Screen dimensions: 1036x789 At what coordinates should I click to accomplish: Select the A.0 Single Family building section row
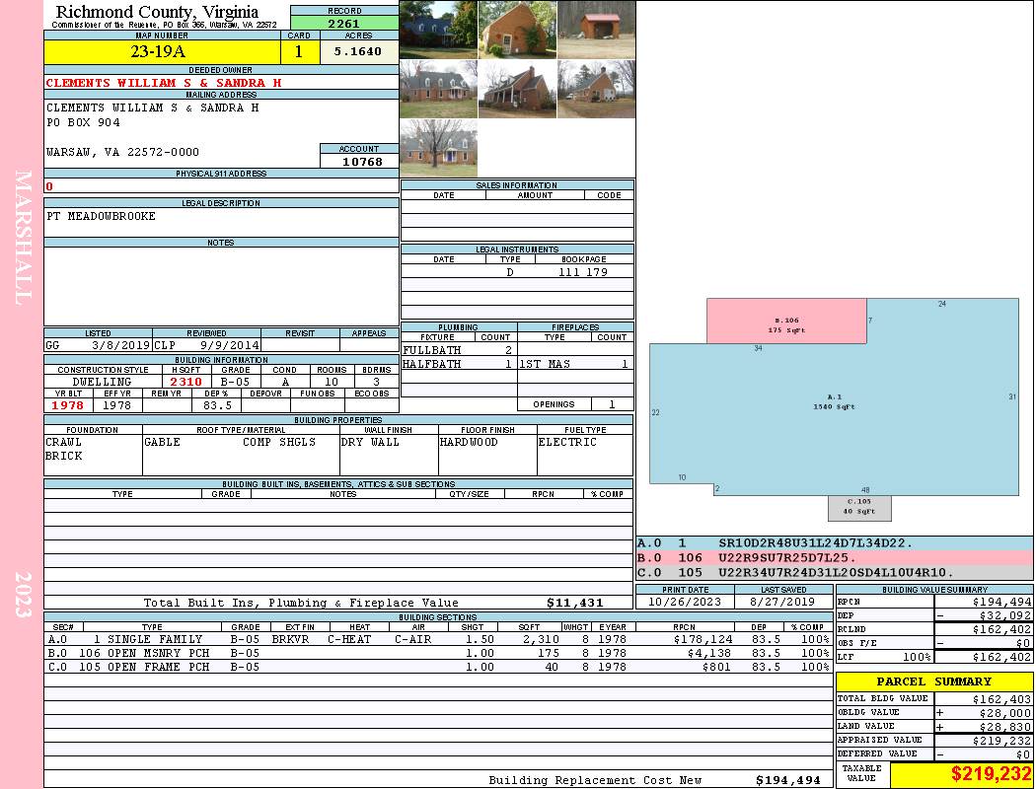tap(438, 639)
